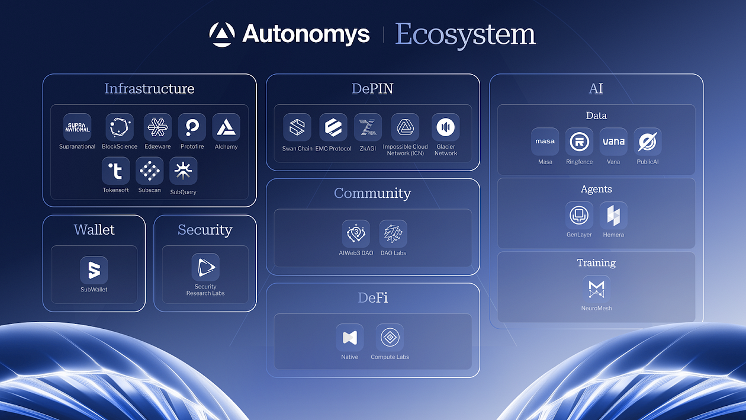Click the "Supranational" caption text
This screenshot has width=746, height=420.
pyautogui.click(x=78, y=147)
